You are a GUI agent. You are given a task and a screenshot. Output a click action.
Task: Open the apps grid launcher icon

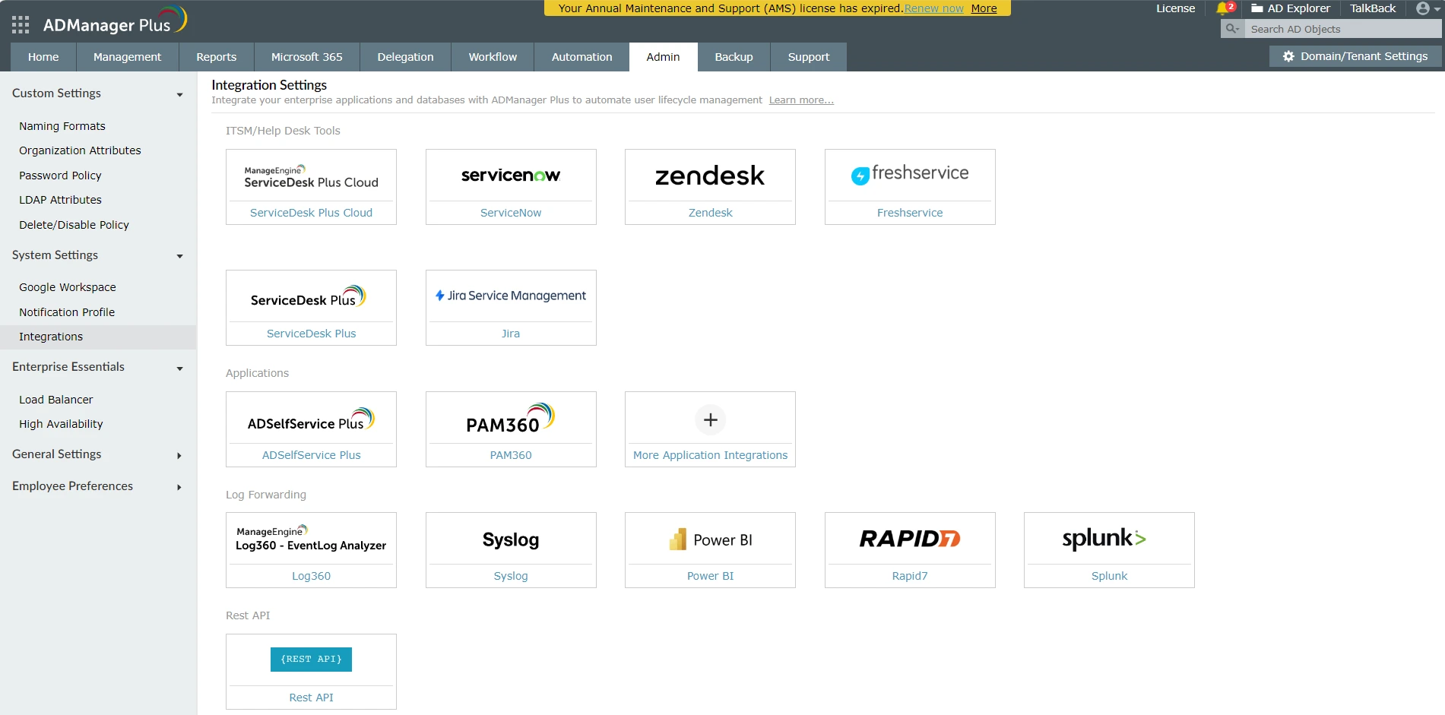(x=21, y=25)
